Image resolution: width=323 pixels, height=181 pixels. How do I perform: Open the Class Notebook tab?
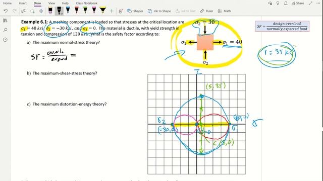(86, 4)
